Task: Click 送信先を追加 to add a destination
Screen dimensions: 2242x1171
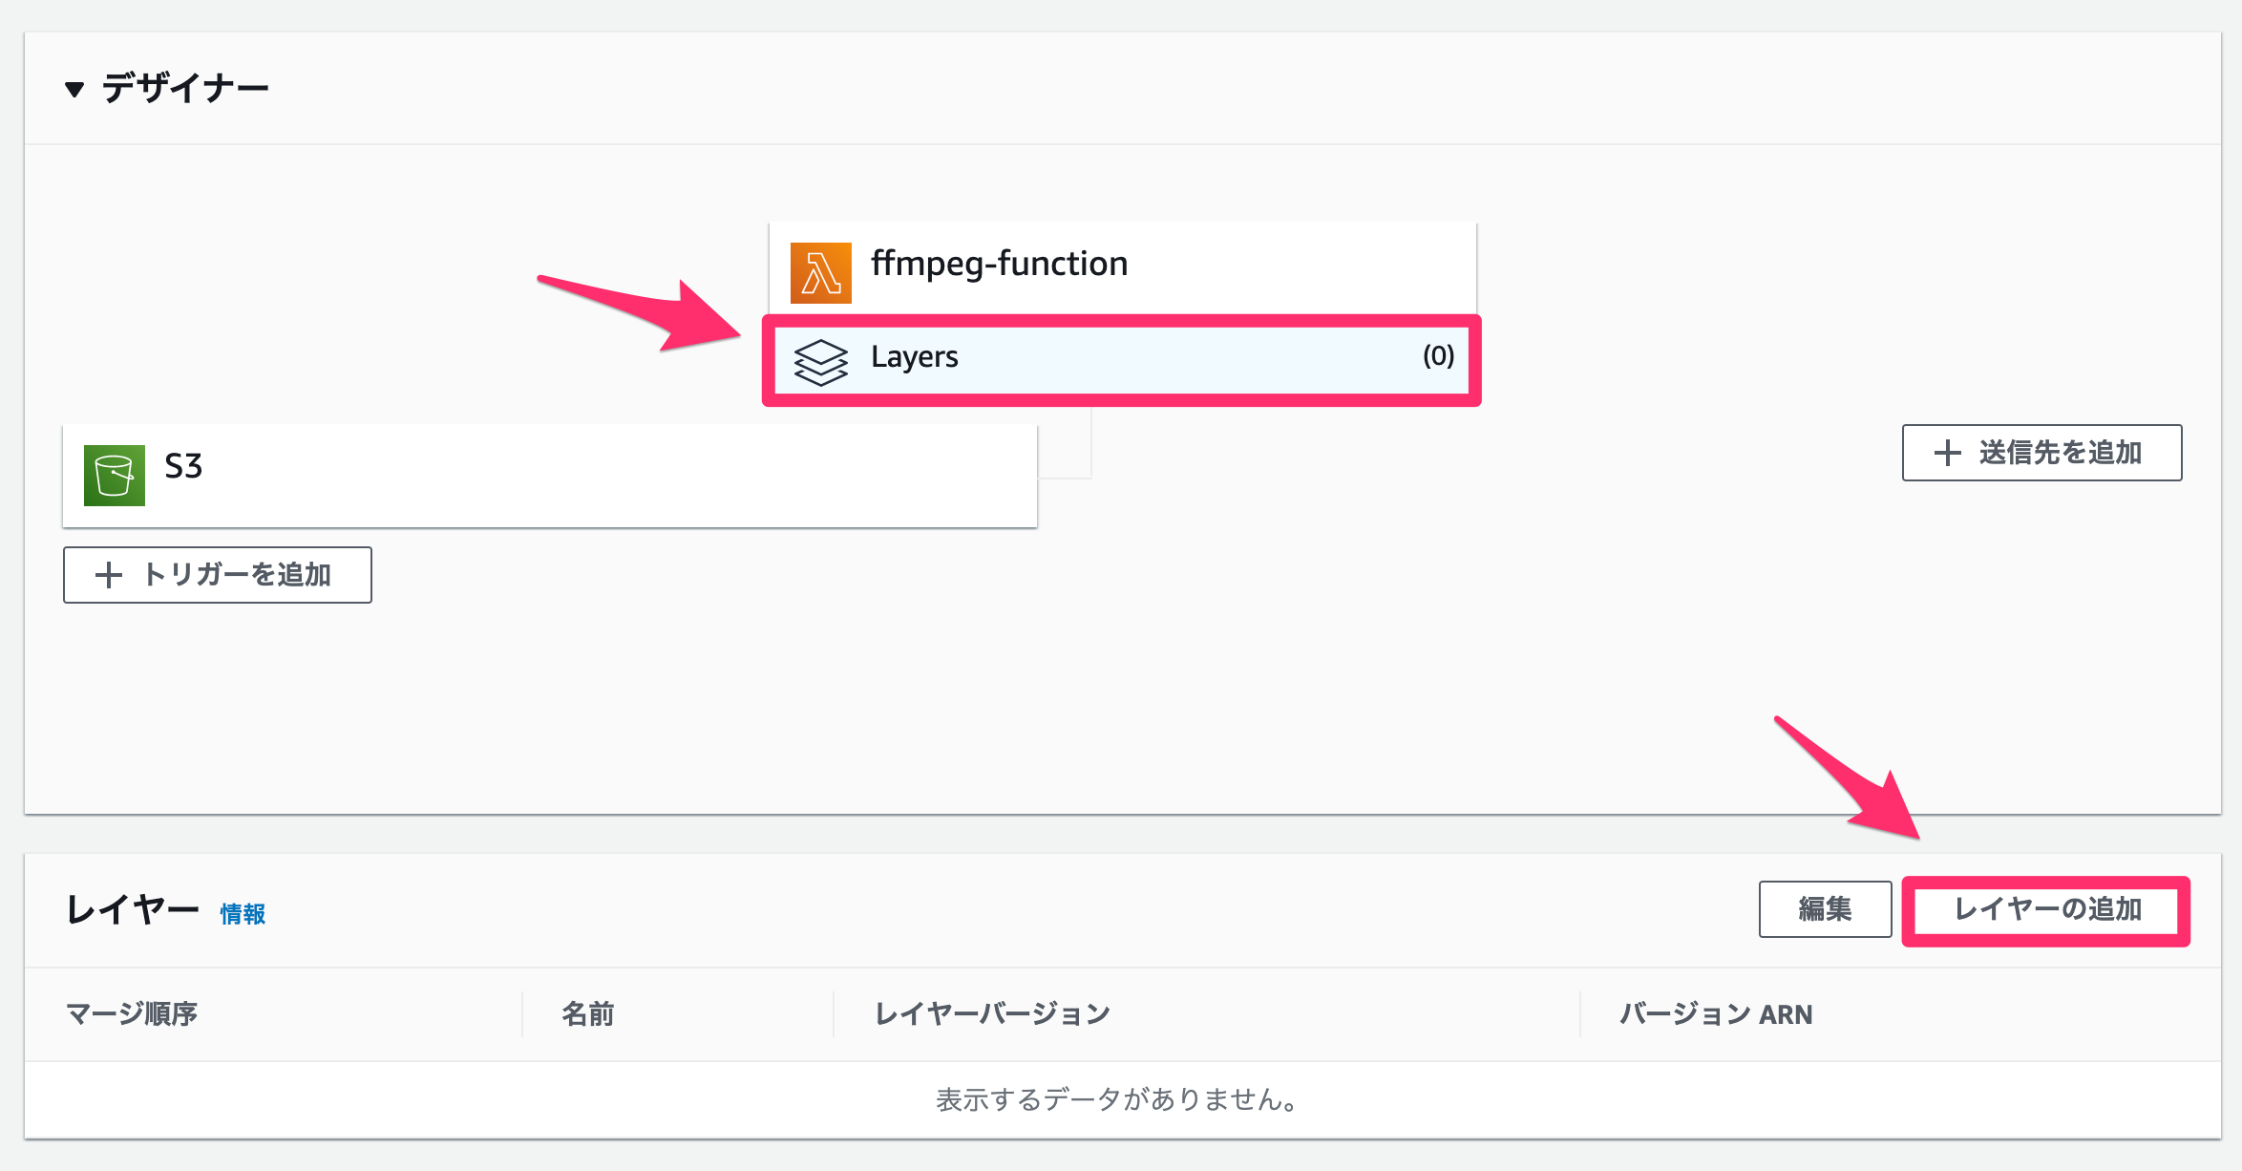Action: coord(2041,453)
